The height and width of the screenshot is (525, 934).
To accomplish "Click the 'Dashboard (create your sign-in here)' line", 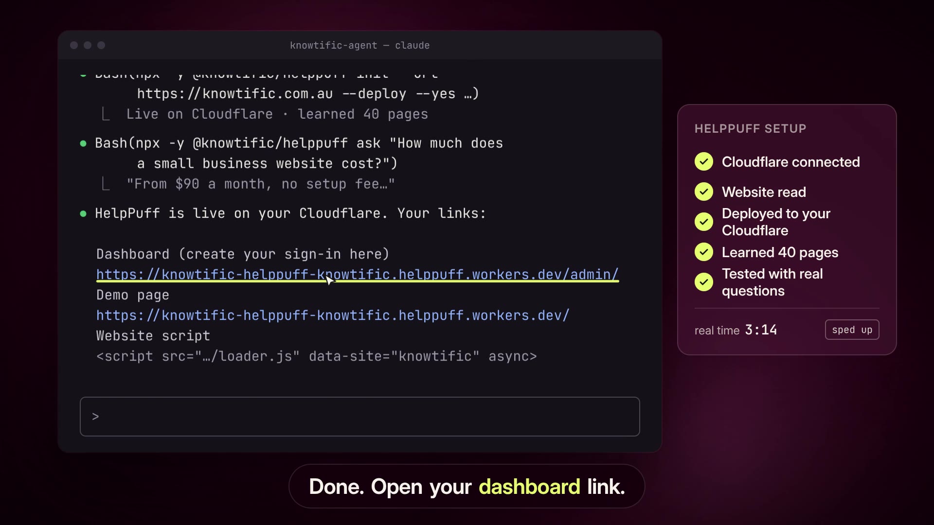I will click(x=243, y=254).
